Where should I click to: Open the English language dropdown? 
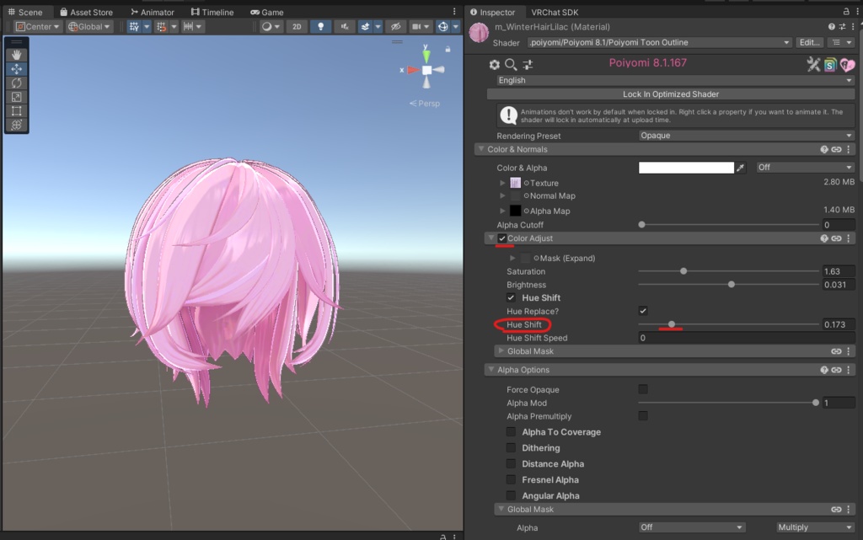tap(675, 80)
